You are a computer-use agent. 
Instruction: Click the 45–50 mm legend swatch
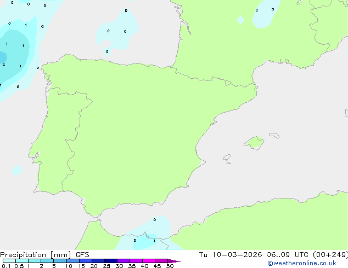point(161,261)
